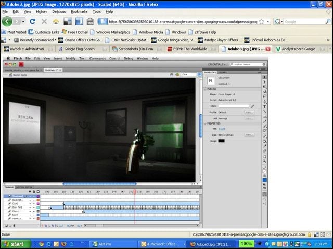Open the Free Hotmail bookmark link

75,32
